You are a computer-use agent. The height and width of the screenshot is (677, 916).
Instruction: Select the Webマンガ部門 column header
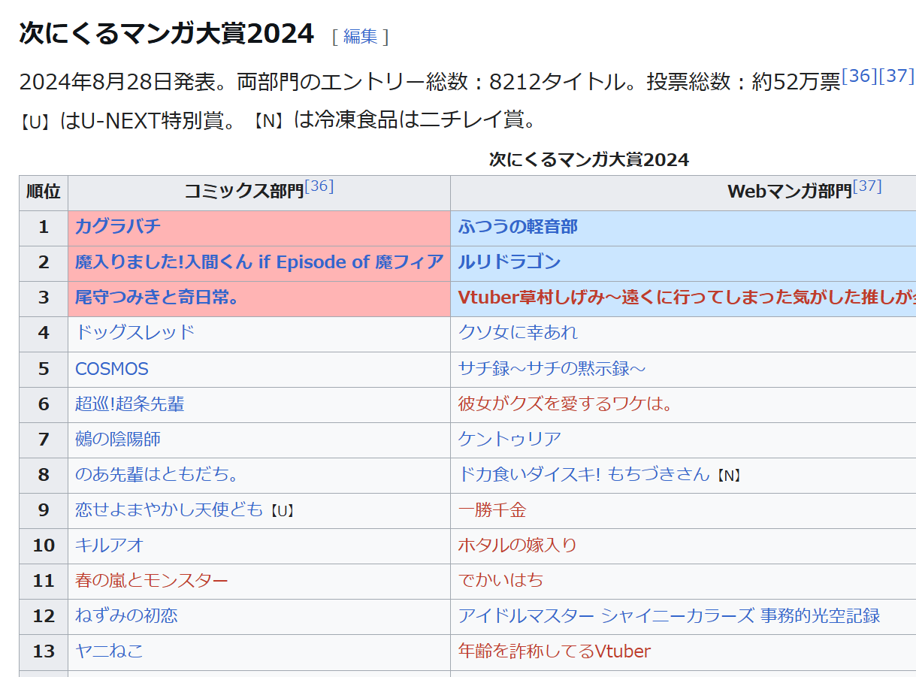[x=804, y=192]
